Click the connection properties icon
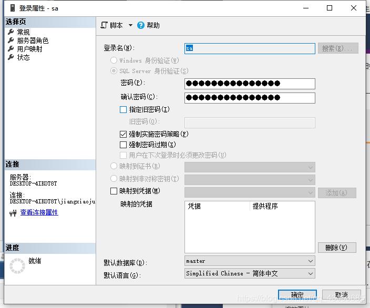Screen dimensions: 370x308 pyautogui.click(x=14, y=212)
